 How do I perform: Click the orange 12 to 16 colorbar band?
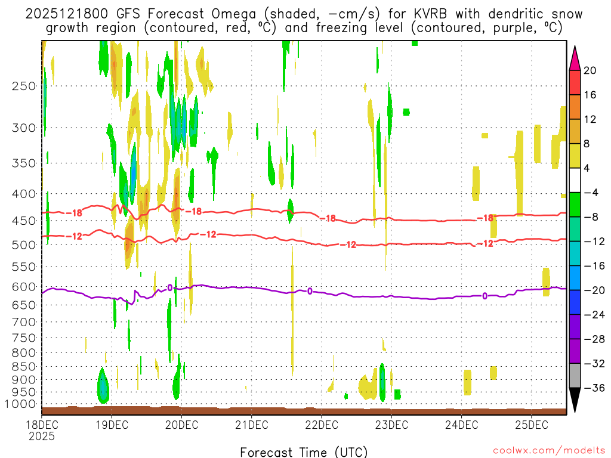pos(575,107)
